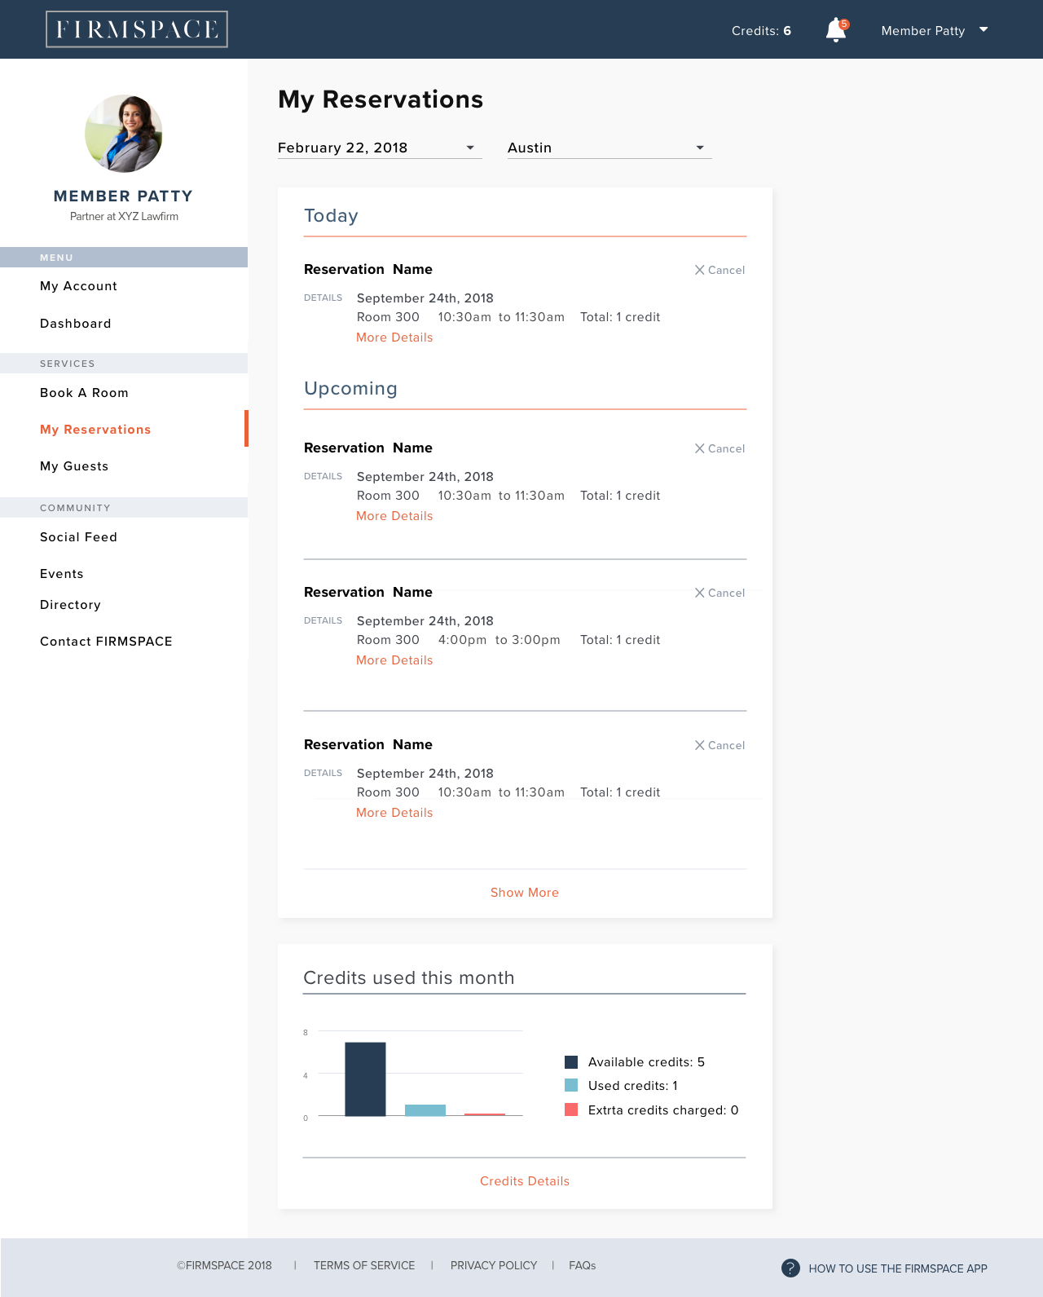Image resolution: width=1043 pixels, height=1297 pixels.
Task: Open the Credits Details link
Action: 525,1181
